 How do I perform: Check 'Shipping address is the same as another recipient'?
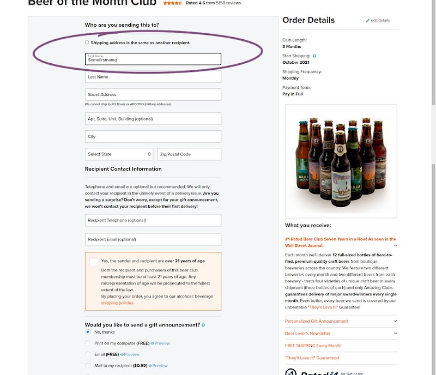pyautogui.click(x=87, y=43)
